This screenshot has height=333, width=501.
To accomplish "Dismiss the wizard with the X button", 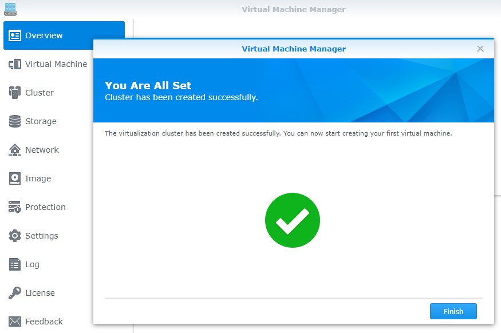I will pyautogui.click(x=480, y=49).
